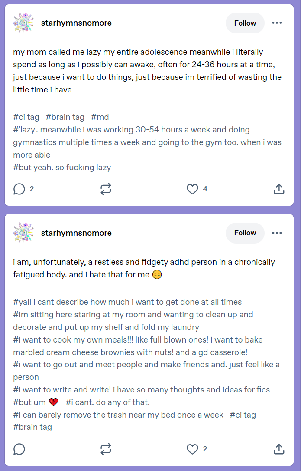Open reply icon on the adhd fatigue post
This screenshot has width=301, height=471.
[19, 449]
